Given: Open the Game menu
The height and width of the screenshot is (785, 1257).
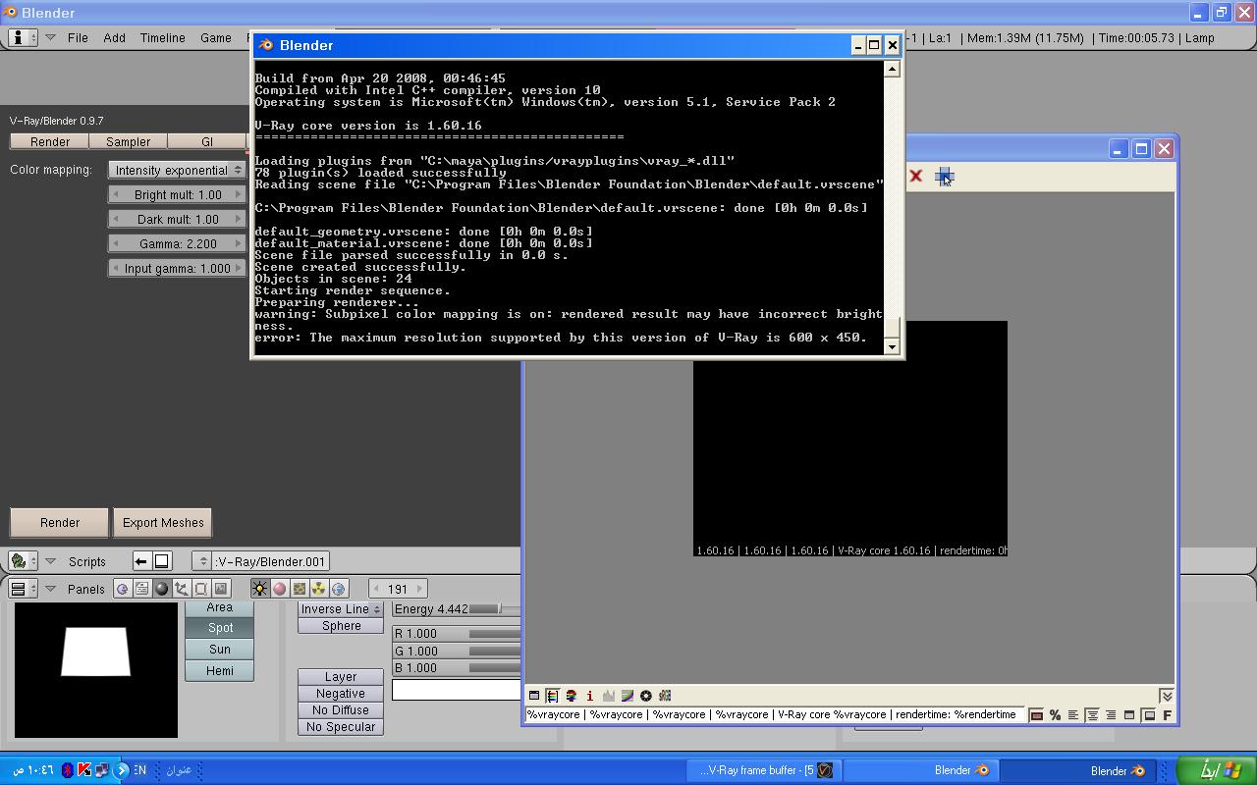Looking at the screenshot, I should click(x=216, y=37).
